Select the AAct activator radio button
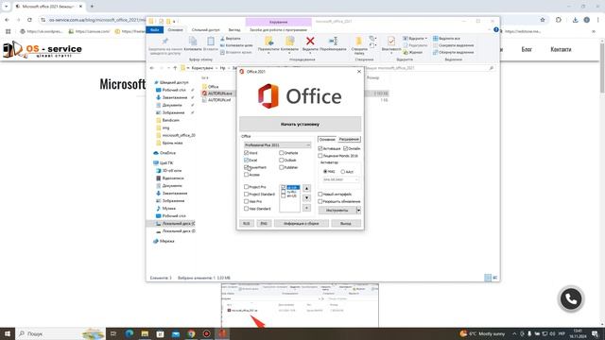 pos(342,172)
